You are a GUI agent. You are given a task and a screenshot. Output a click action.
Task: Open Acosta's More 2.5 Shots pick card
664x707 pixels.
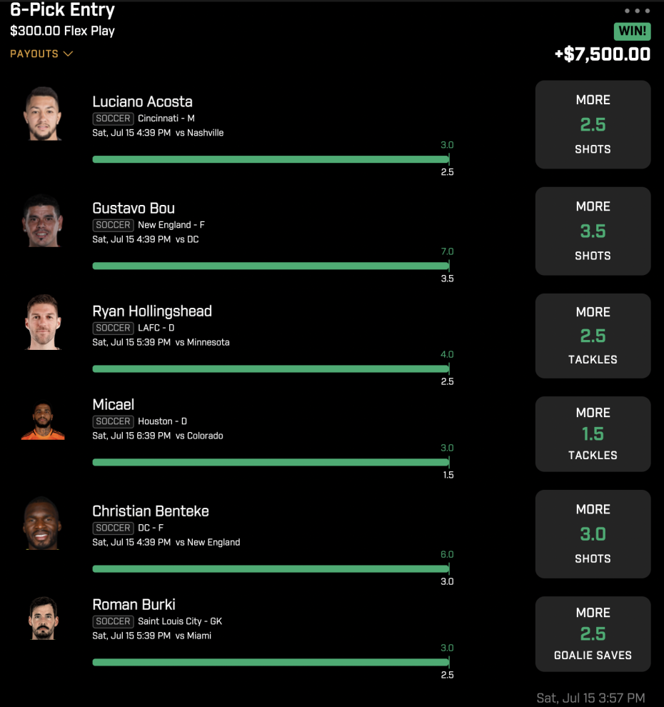[x=593, y=124]
